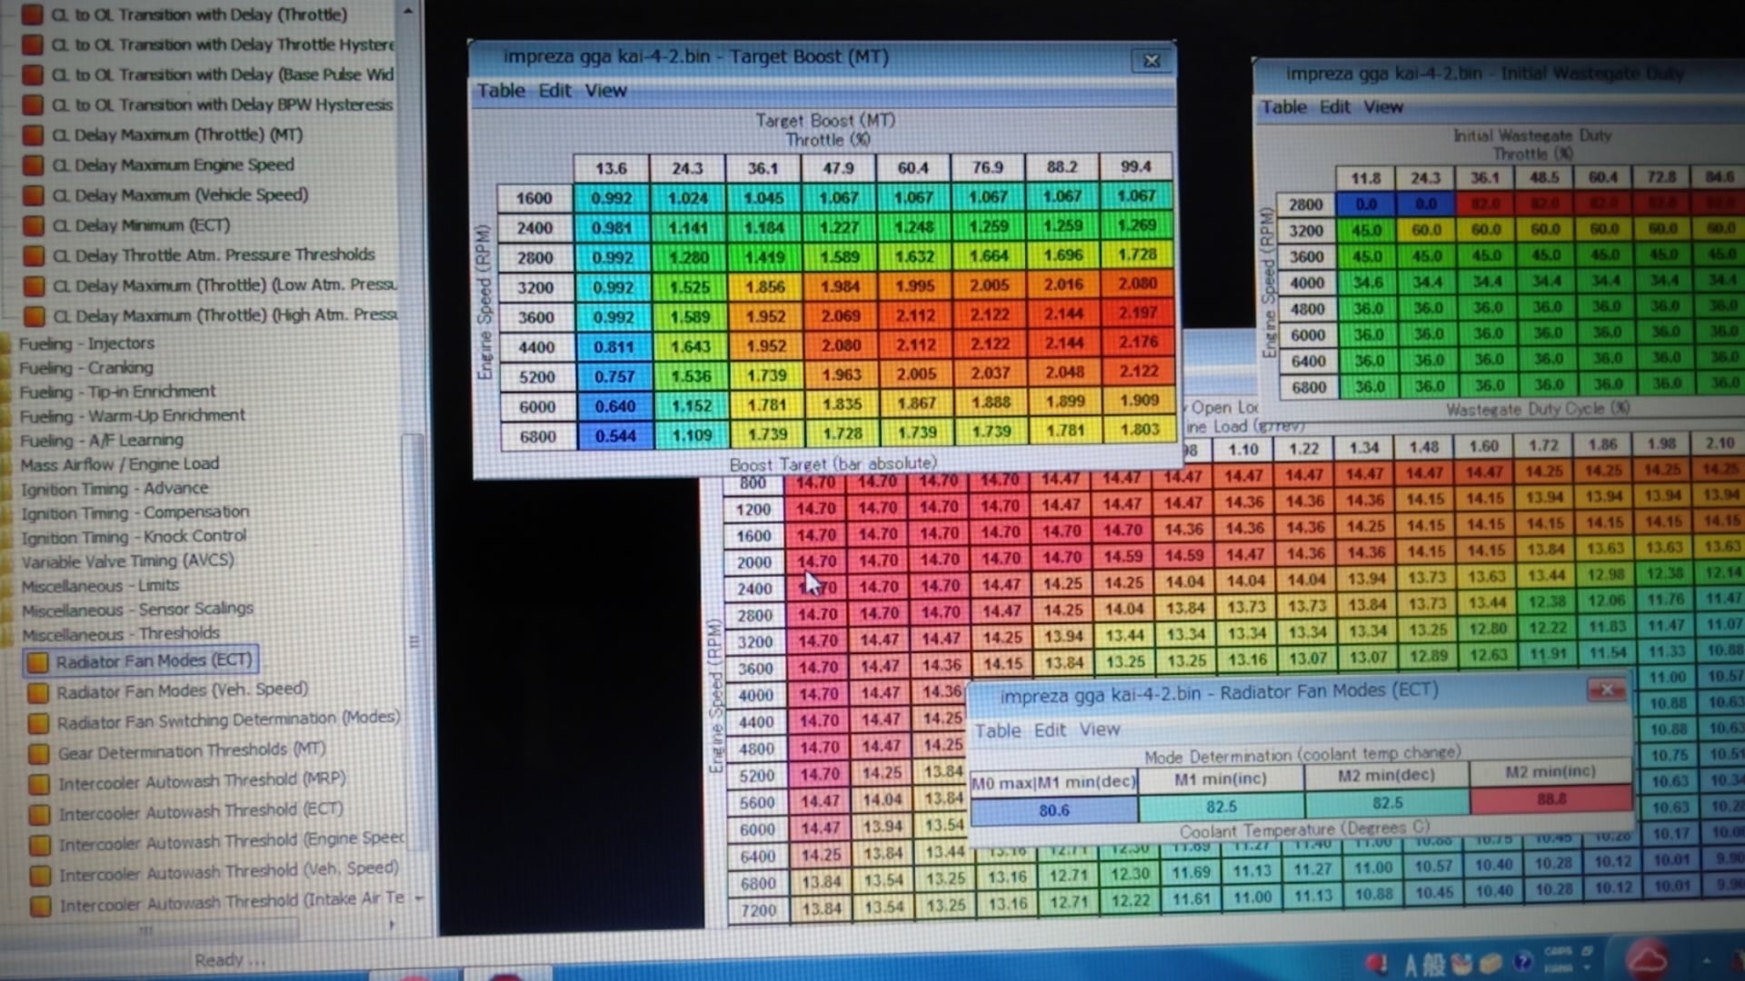Click the icon beside CL Delay Maximum Engine Speed
The image size is (1745, 981).
(x=33, y=165)
